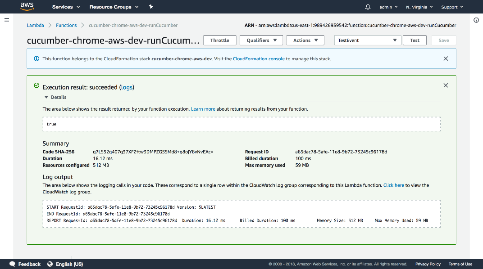Dismiss the CloudFormation stack info banner

[x=446, y=58]
